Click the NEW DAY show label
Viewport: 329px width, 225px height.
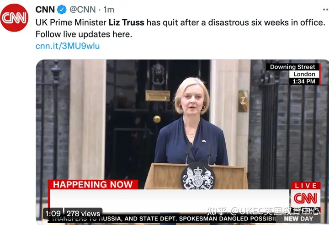298,219
